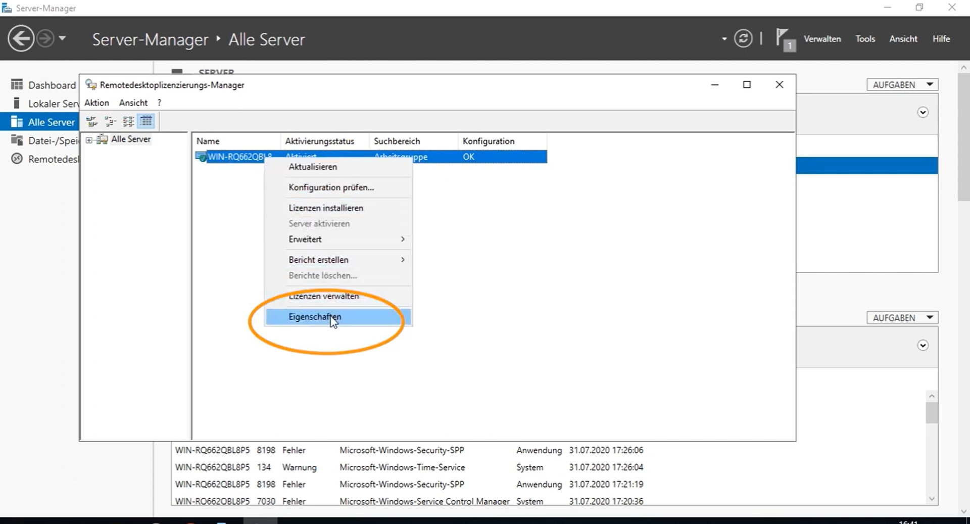Expand the Alle Server tree node
This screenshot has width=970, height=524.
89,140
